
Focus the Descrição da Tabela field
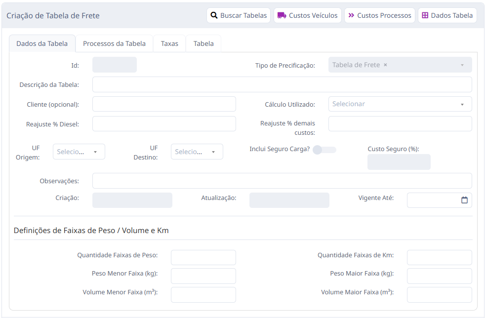click(282, 84)
